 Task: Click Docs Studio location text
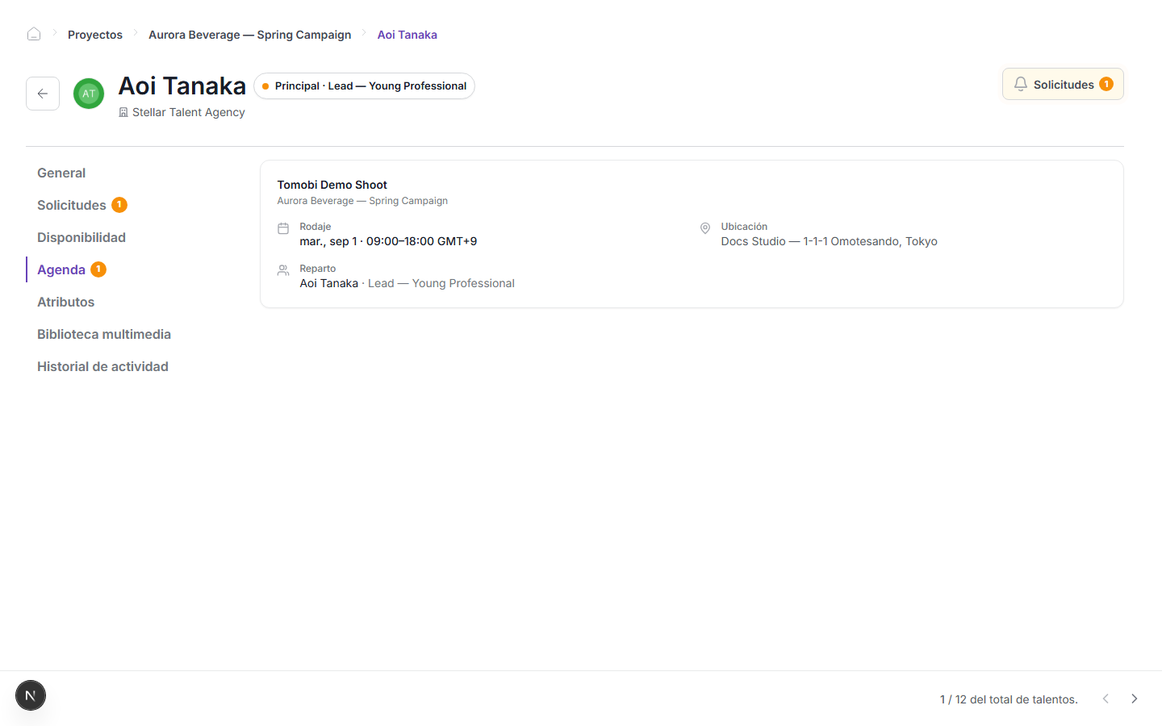[x=829, y=241]
